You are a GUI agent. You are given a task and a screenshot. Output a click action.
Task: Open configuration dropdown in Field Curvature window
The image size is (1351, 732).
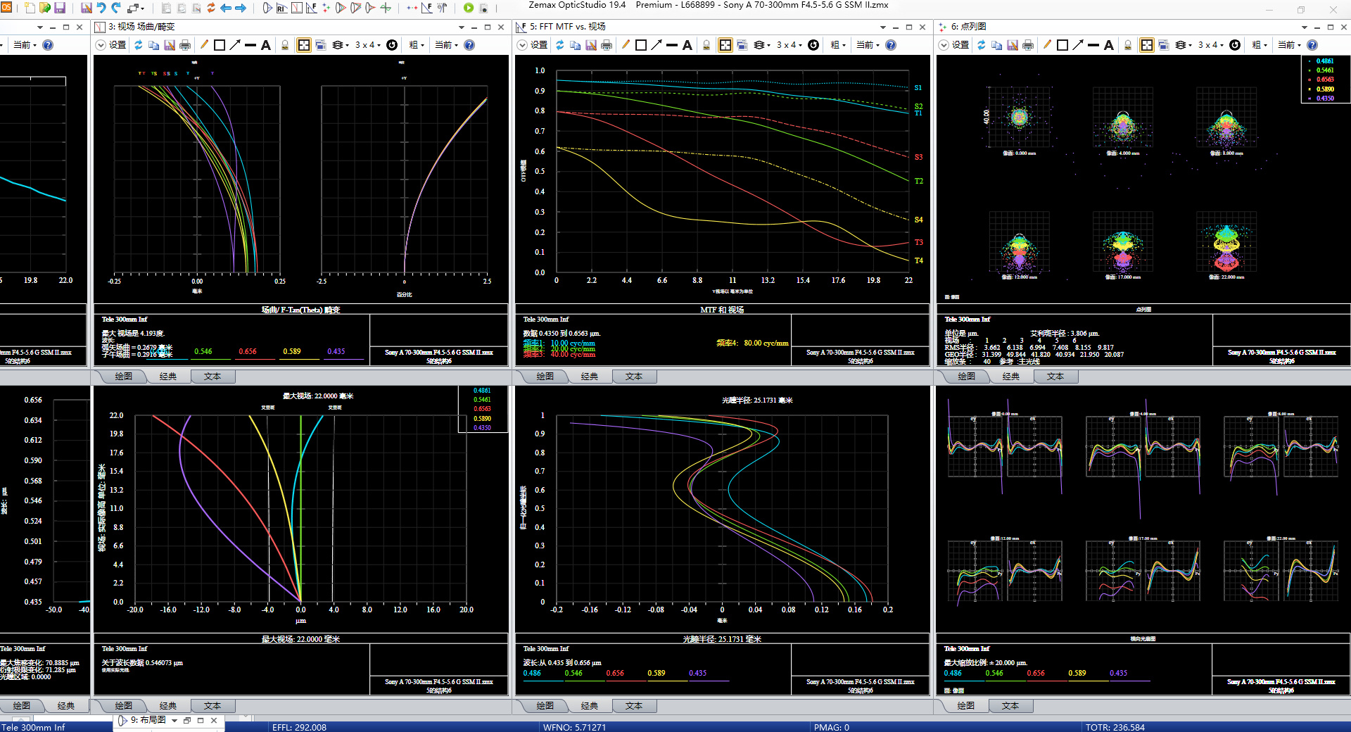coord(446,45)
